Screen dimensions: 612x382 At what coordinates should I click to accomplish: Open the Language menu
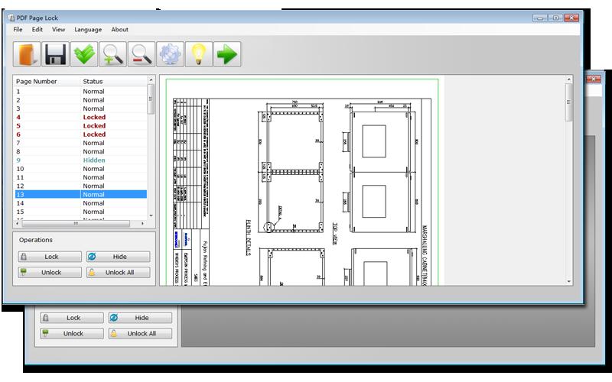point(88,30)
